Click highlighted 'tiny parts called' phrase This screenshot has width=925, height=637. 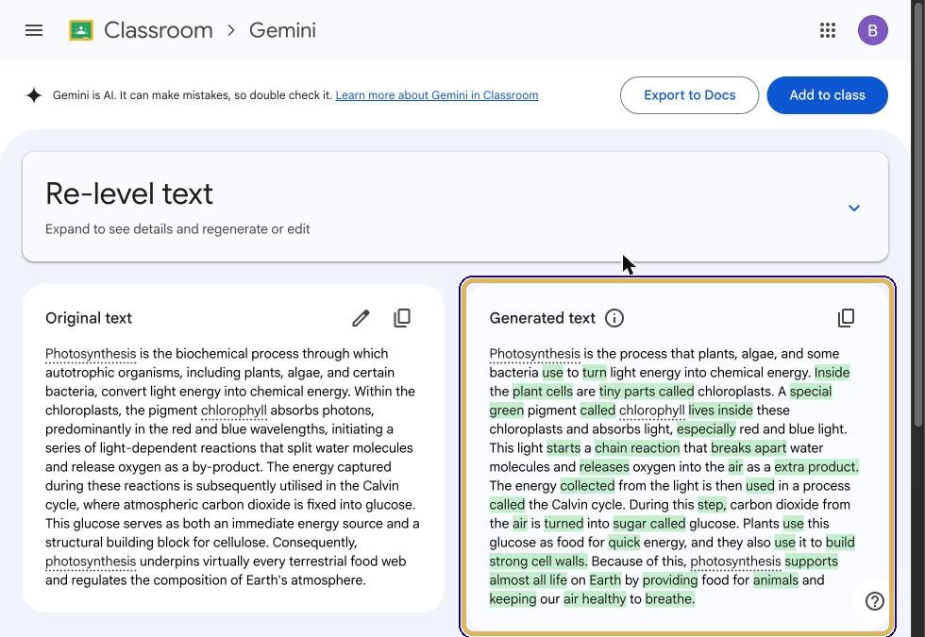[x=647, y=391]
